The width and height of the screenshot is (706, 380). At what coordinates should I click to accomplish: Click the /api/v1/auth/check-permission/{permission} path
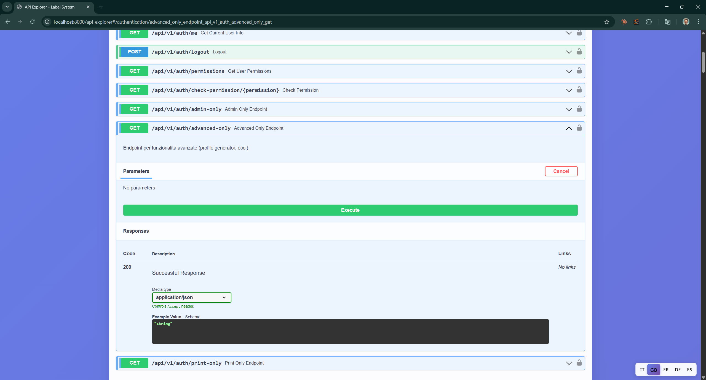tap(215, 90)
